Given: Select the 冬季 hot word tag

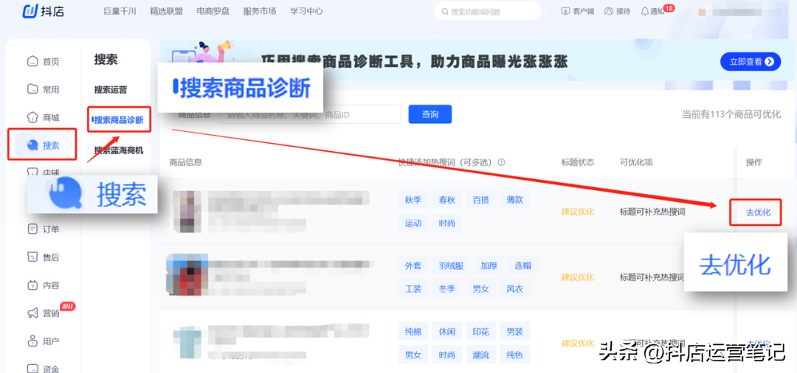Looking at the screenshot, I should [x=446, y=289].
